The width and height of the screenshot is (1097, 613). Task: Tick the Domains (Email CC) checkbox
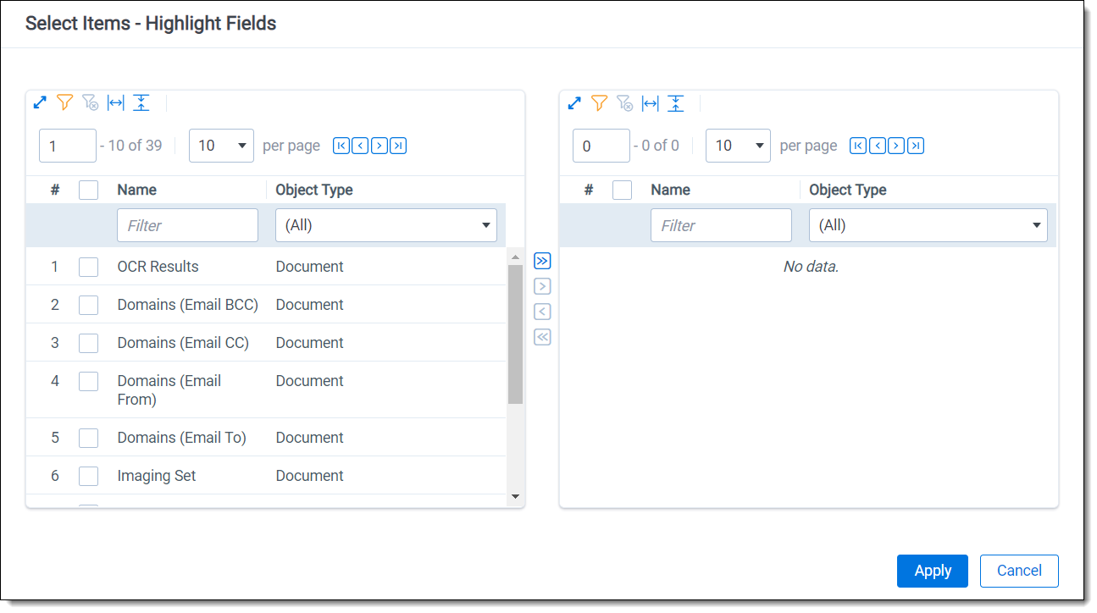(x=89, y=343)
